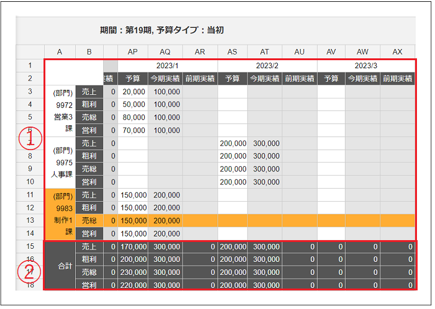Select column header AV
435x309 pixels.
point(331,52)
